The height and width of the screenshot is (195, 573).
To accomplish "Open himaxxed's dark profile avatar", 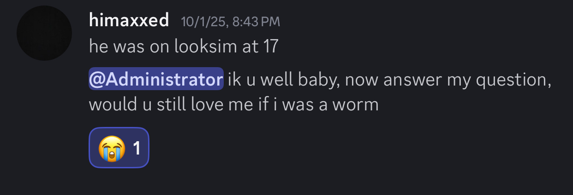I will (44, 33).
